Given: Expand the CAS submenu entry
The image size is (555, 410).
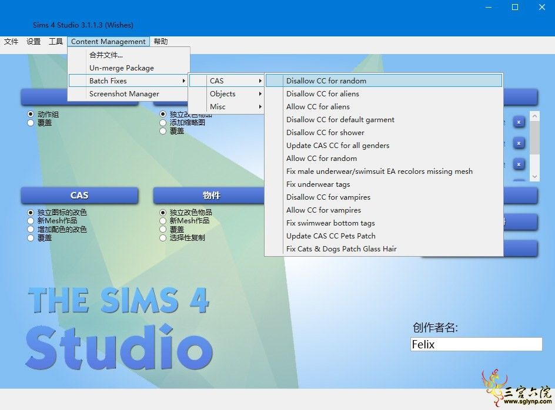Looking at the screenshot, I should (227, 80).
